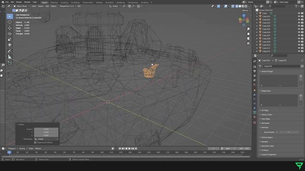Select the Transform tool
Image resolution: width=305 pixels, height=171 pixels.
(x=10, y=45)
